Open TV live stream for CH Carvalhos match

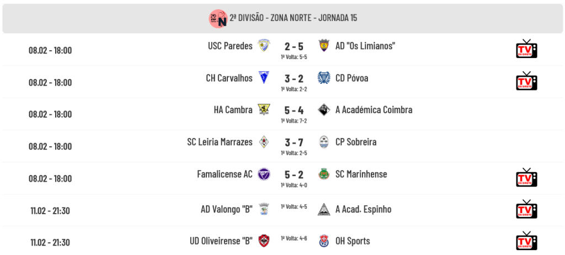coord(526,81)
